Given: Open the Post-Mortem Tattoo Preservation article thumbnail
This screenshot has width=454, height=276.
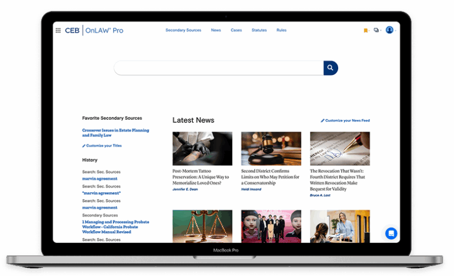Looking at the screenshot, I should (202, 148).
